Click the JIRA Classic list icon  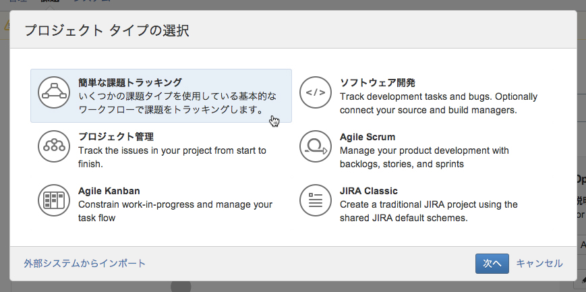(x=316, y=200)
